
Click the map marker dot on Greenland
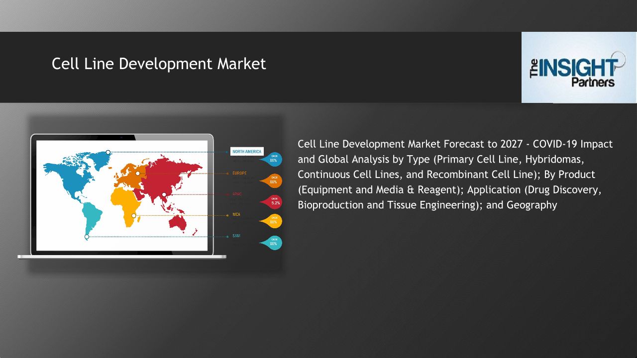pos(108,152)
